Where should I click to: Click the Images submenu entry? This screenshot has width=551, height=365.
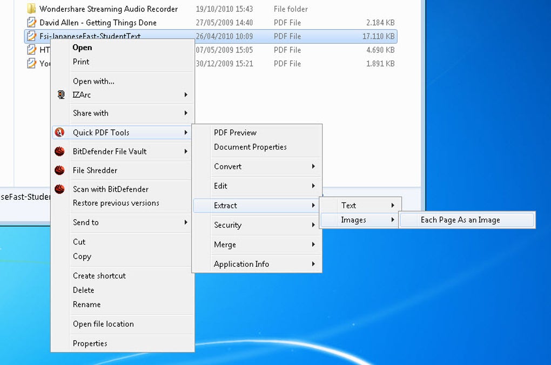[x=359, y=220]
